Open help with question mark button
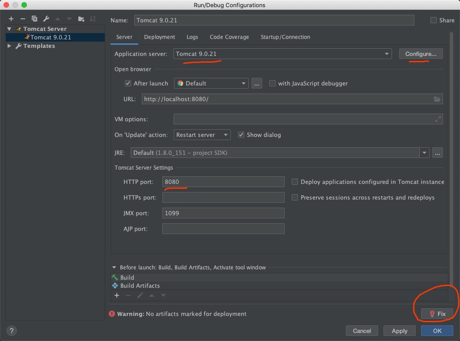 (12, 331)
